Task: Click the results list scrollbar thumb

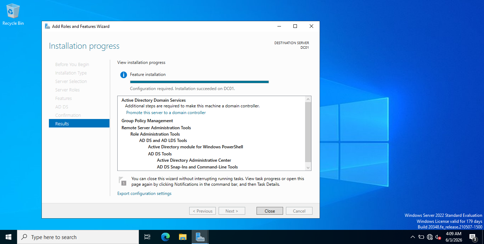Action: pos(308,132)
